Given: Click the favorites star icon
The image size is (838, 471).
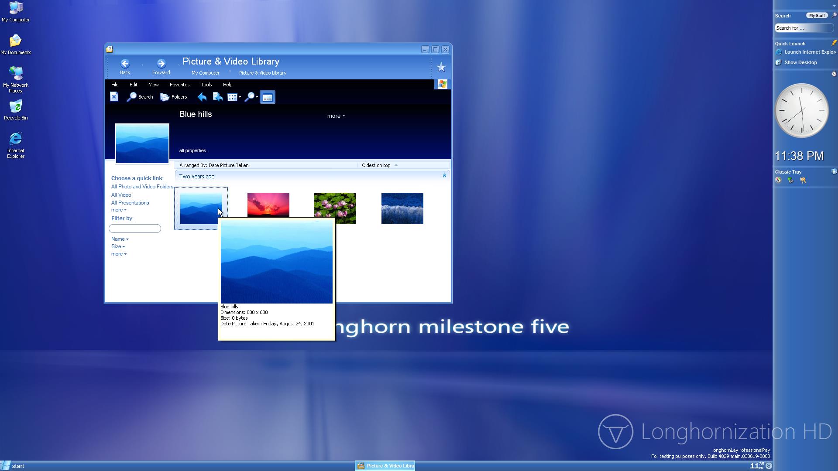Looking at the screenshot, I should tap(441, 67).
